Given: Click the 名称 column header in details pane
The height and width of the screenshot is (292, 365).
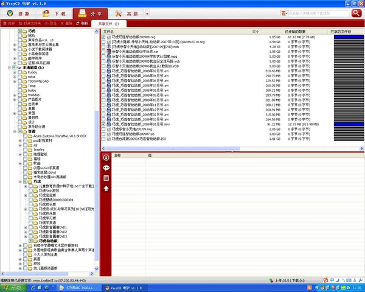Looking at the screenshot, I should (x=129, y=155).
